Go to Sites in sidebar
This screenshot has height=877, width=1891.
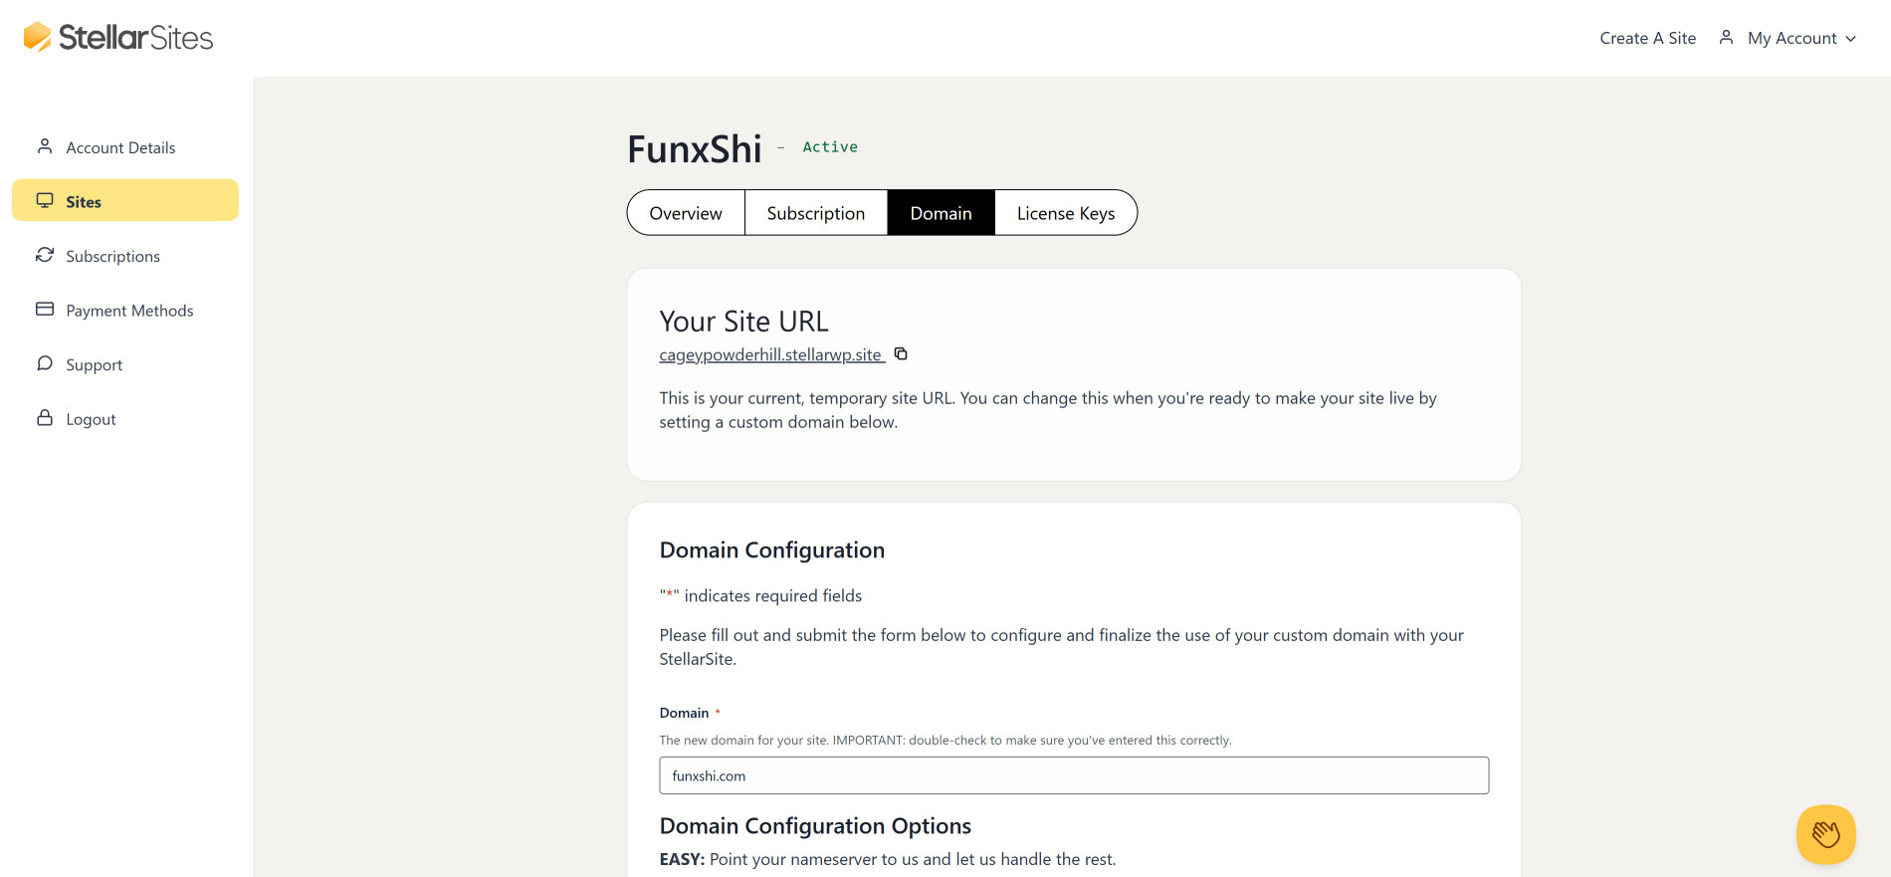125,200
